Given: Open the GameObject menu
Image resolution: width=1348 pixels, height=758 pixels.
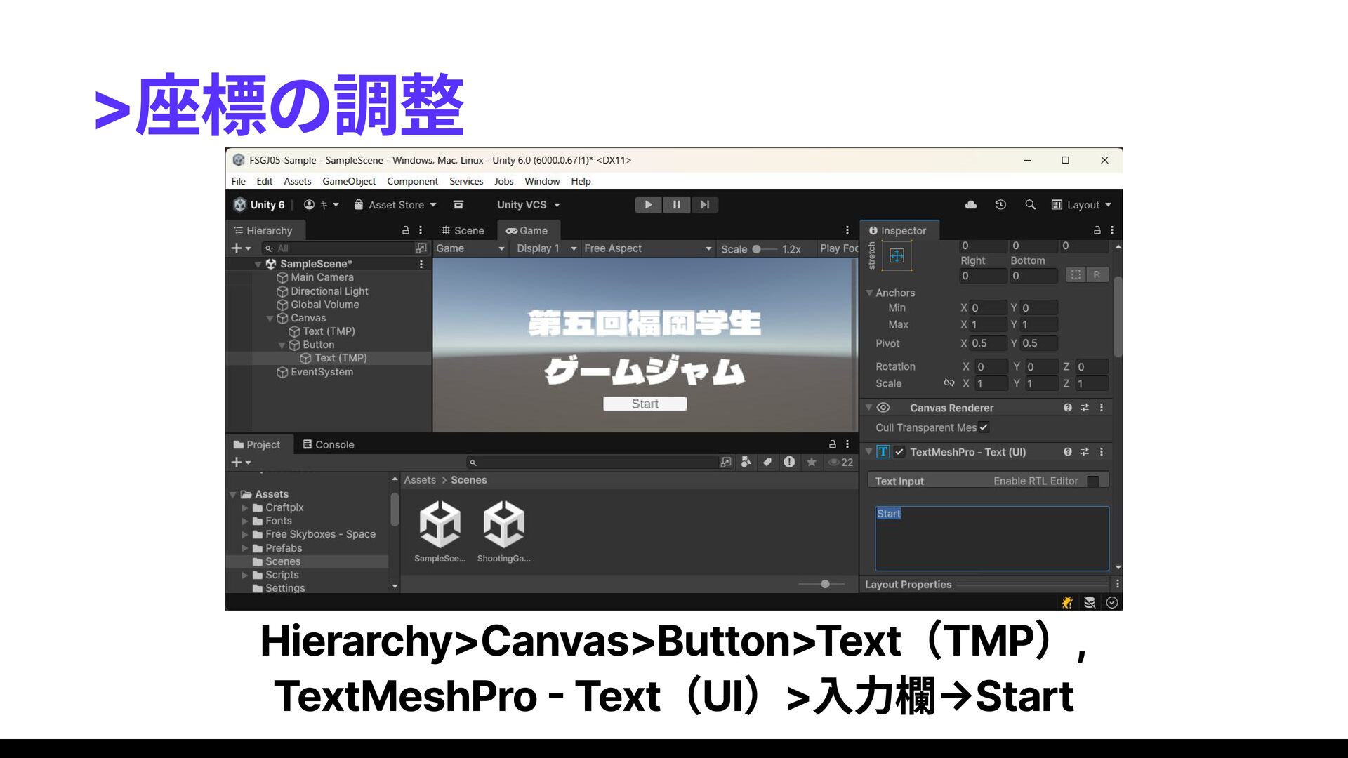Looking at the screenshot, I should (x=348, y=181).
